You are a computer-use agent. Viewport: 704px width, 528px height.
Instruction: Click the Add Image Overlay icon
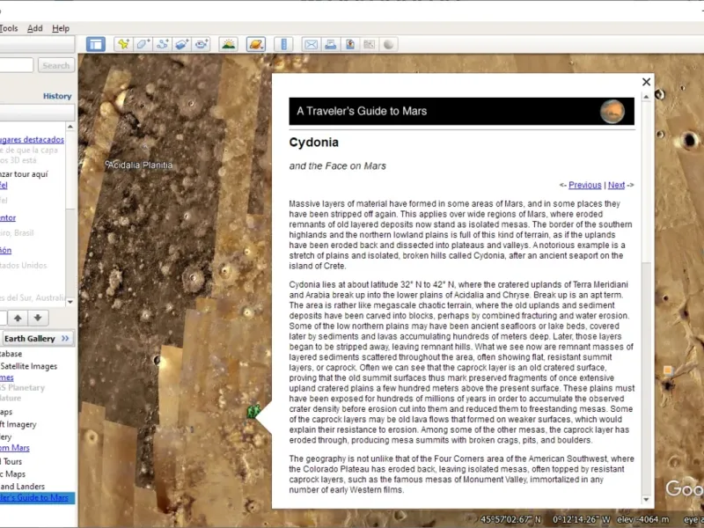click(182, 44)
